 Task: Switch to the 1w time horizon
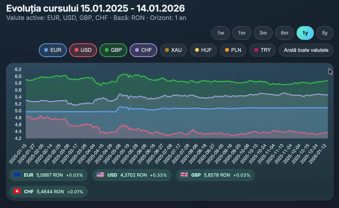point(220,33)
